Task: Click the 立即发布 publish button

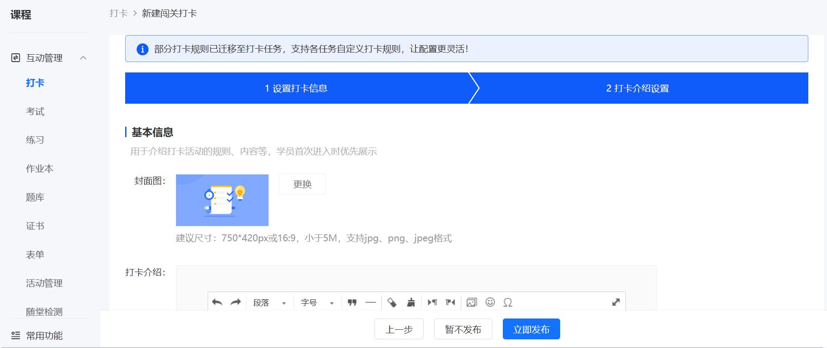Action: [x=531, y=329]
